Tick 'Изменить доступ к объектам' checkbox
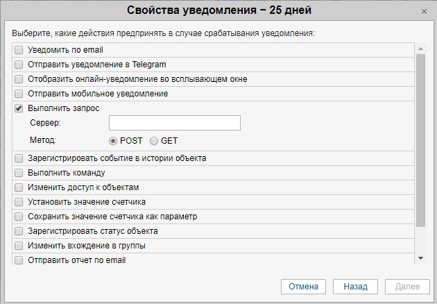The width and height of the screenshot is (437, 304). (x=19, y=187)
